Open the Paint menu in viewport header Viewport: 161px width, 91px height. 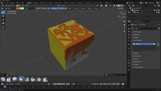coord(27,6)
